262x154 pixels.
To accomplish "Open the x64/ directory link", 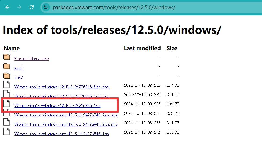I will [x=19, y=78].
